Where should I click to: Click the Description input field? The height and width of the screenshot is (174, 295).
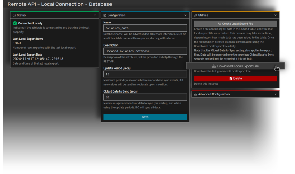point(145,51)
